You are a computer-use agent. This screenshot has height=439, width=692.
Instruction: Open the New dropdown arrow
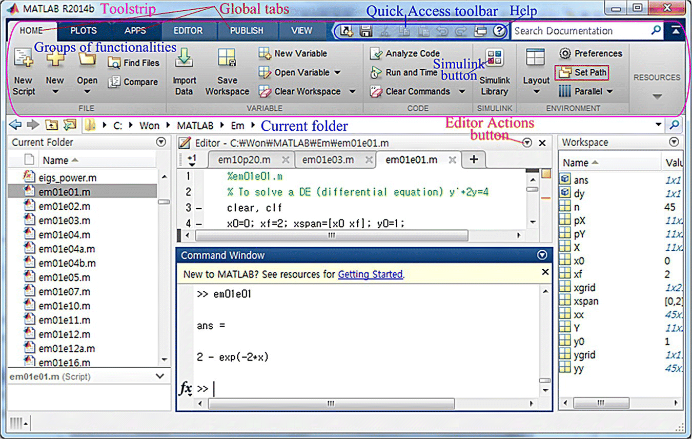pos(55,92)
